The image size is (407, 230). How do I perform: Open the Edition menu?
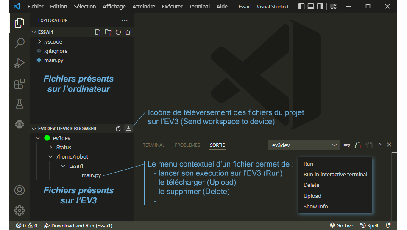point(59,6)
